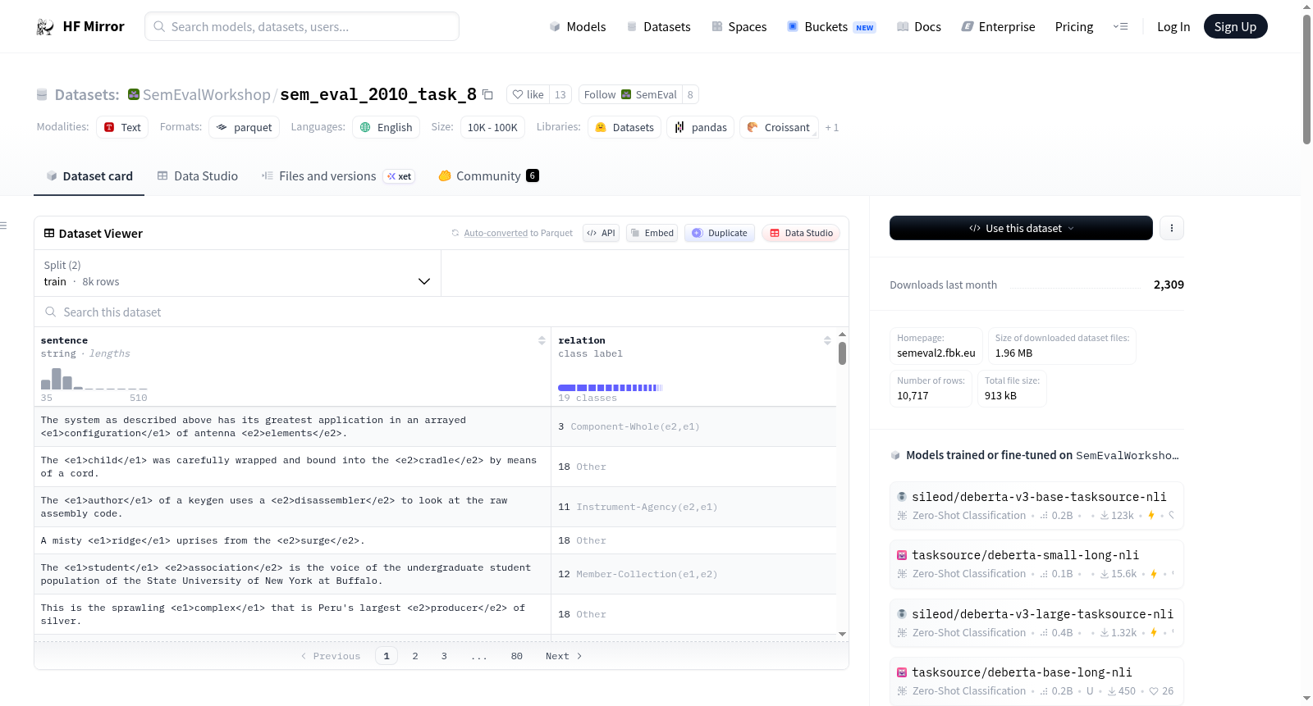Image resolution: width=1313 pixels, height=706 pixels.
Task: Select the parquet format tag
Action: tap(244, 127)
